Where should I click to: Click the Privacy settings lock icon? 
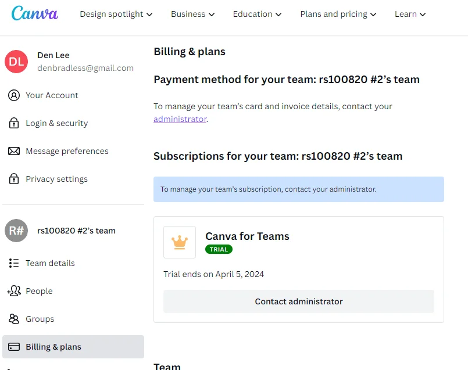point(14,178)
